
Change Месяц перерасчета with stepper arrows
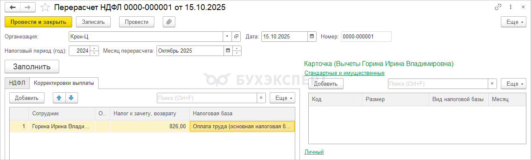237,51
